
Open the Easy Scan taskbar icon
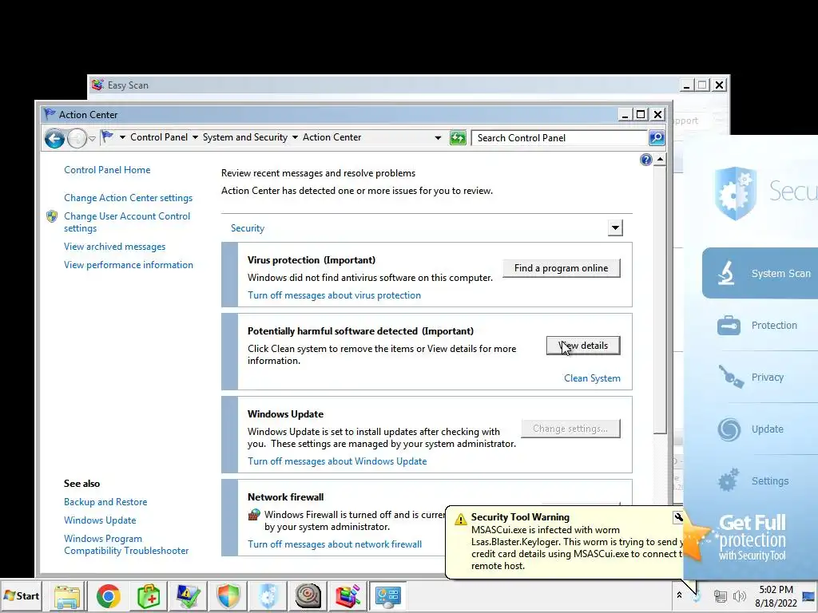(347, 596)
